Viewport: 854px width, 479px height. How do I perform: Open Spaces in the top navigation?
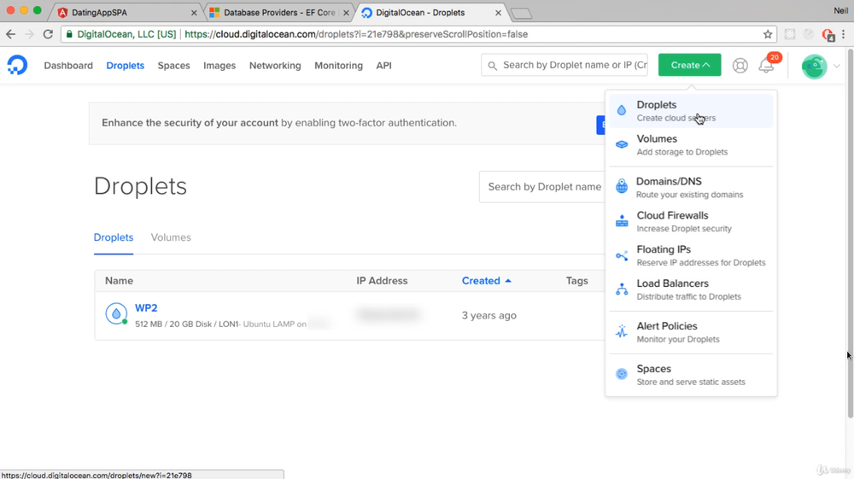[173, 65]
